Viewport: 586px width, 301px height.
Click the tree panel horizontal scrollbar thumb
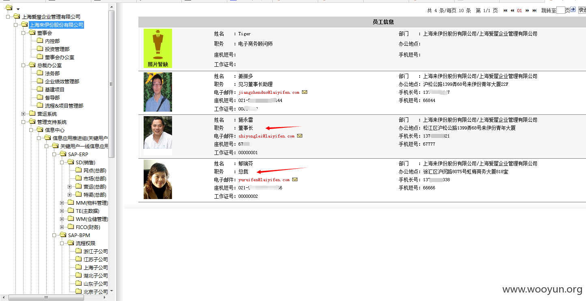(x=46, y=297)
